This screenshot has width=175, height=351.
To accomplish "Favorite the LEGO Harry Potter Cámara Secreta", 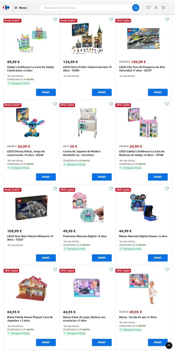I will coord(111,20).
